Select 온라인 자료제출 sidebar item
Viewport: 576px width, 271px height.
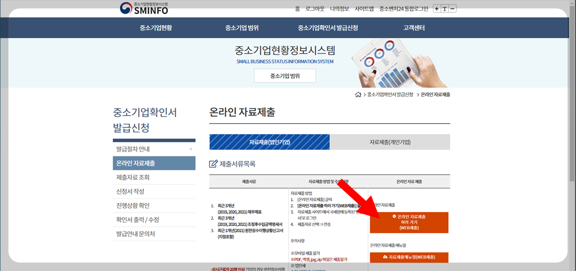pos(154,163)
